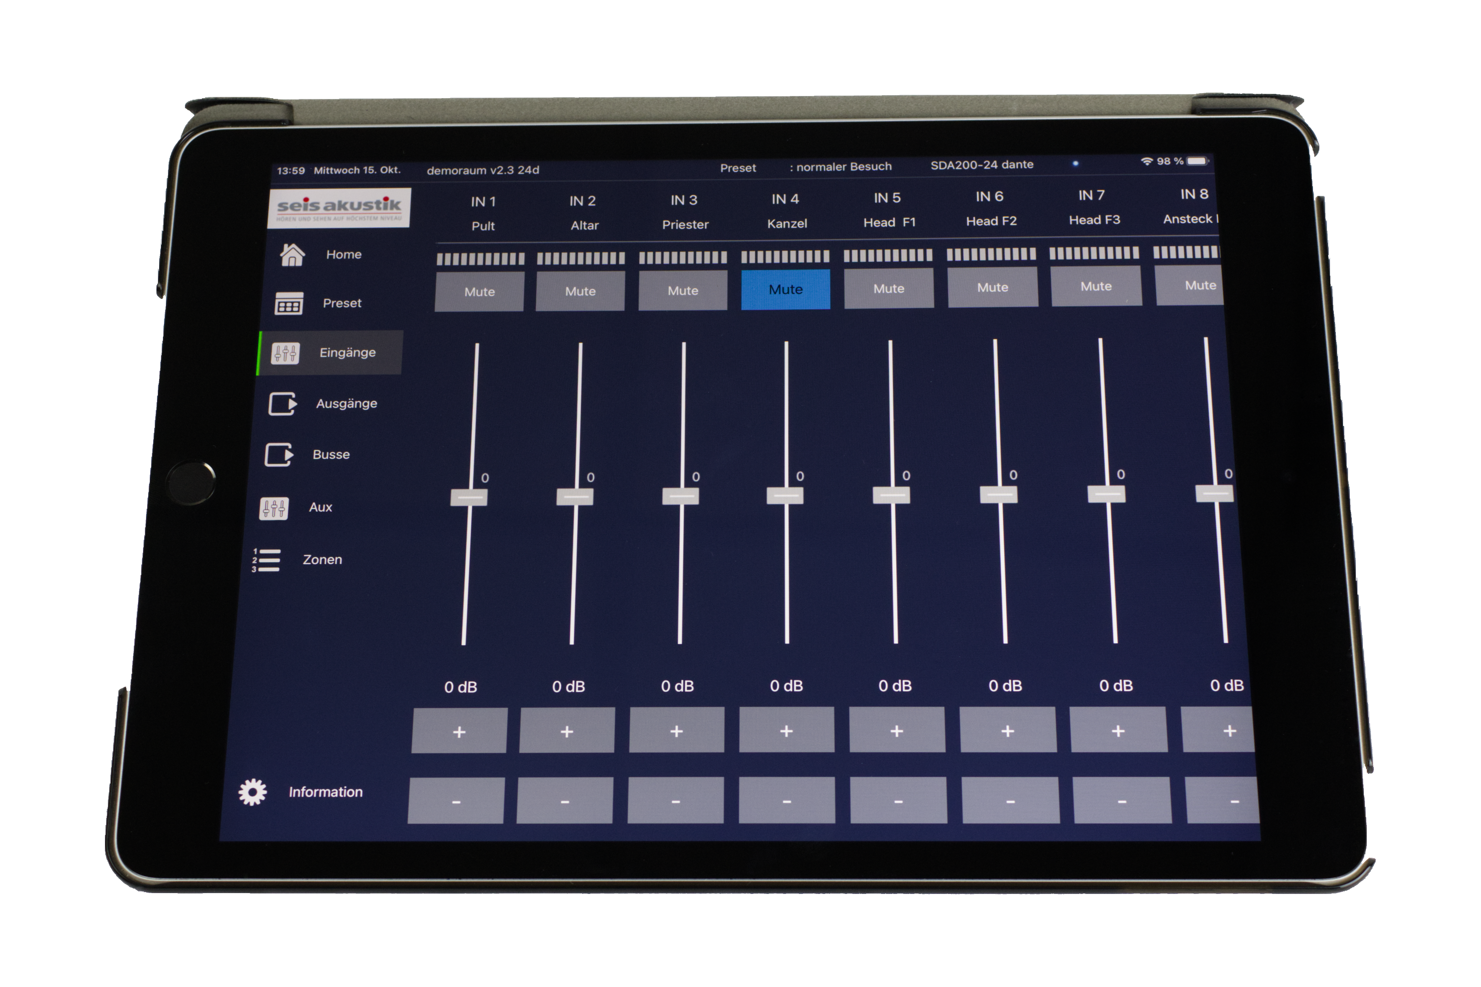The image size is (1481, 987).
Task: Unmute IN 4 Kanzel channel
Action: (x=785, y=290)
